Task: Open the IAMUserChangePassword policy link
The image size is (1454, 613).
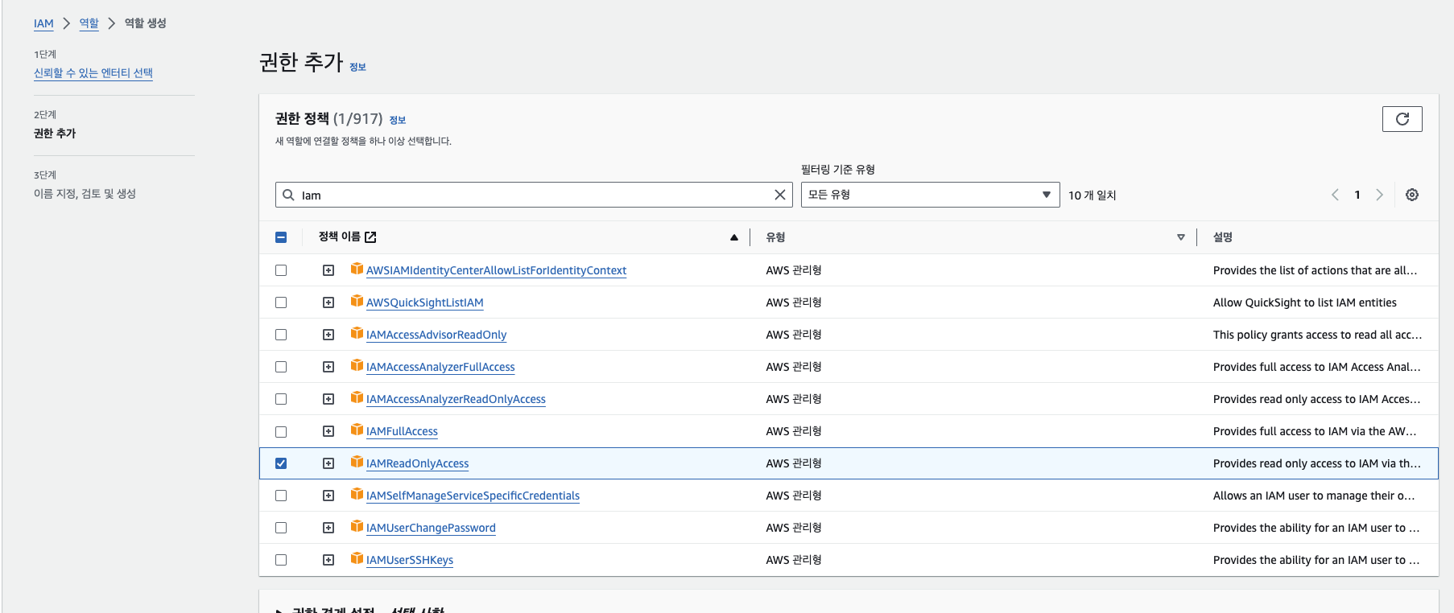Action: coord(431,528)
